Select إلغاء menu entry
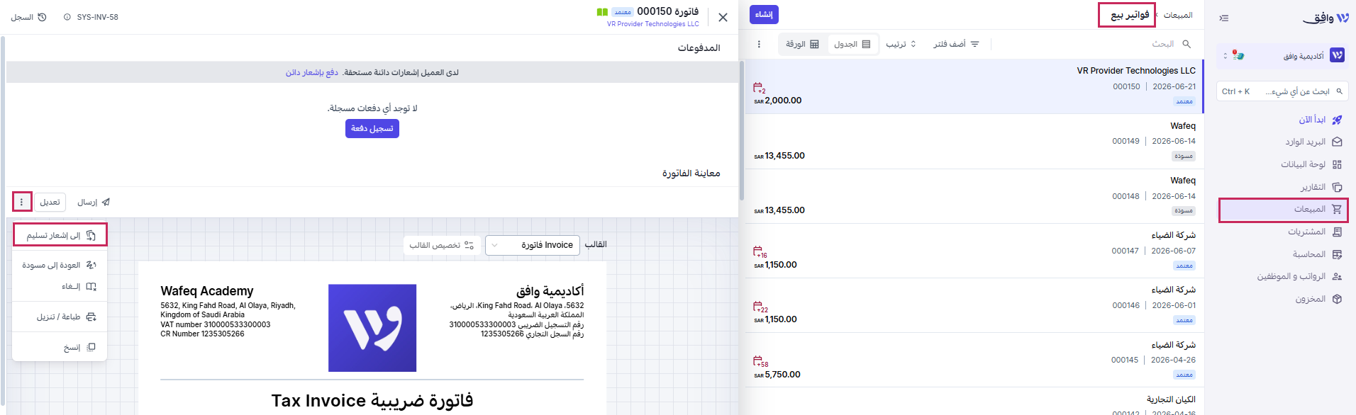Viewport: 1356px width, 415px height. coord(78,286)
